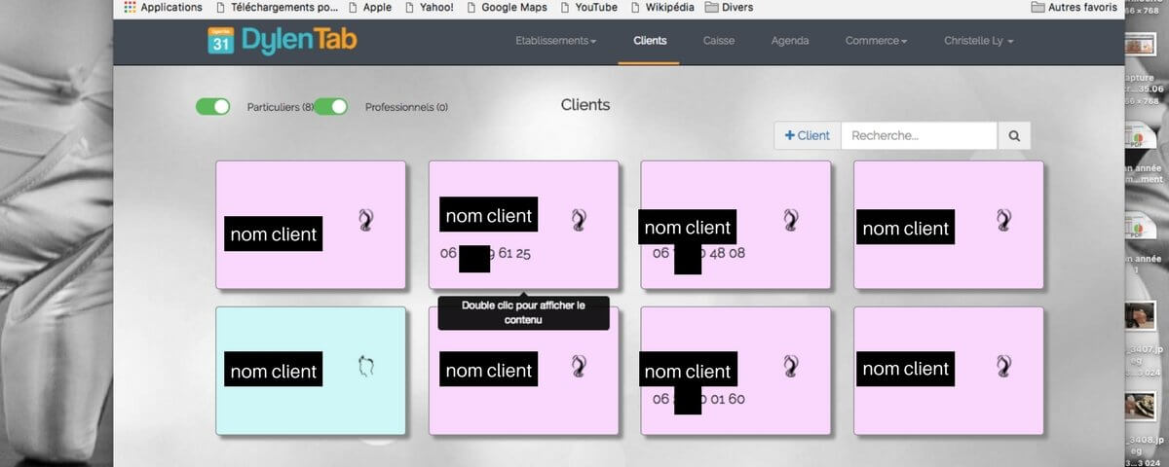Go to the Caisse tab
The image size is (1169, 467).
[719, 41]
